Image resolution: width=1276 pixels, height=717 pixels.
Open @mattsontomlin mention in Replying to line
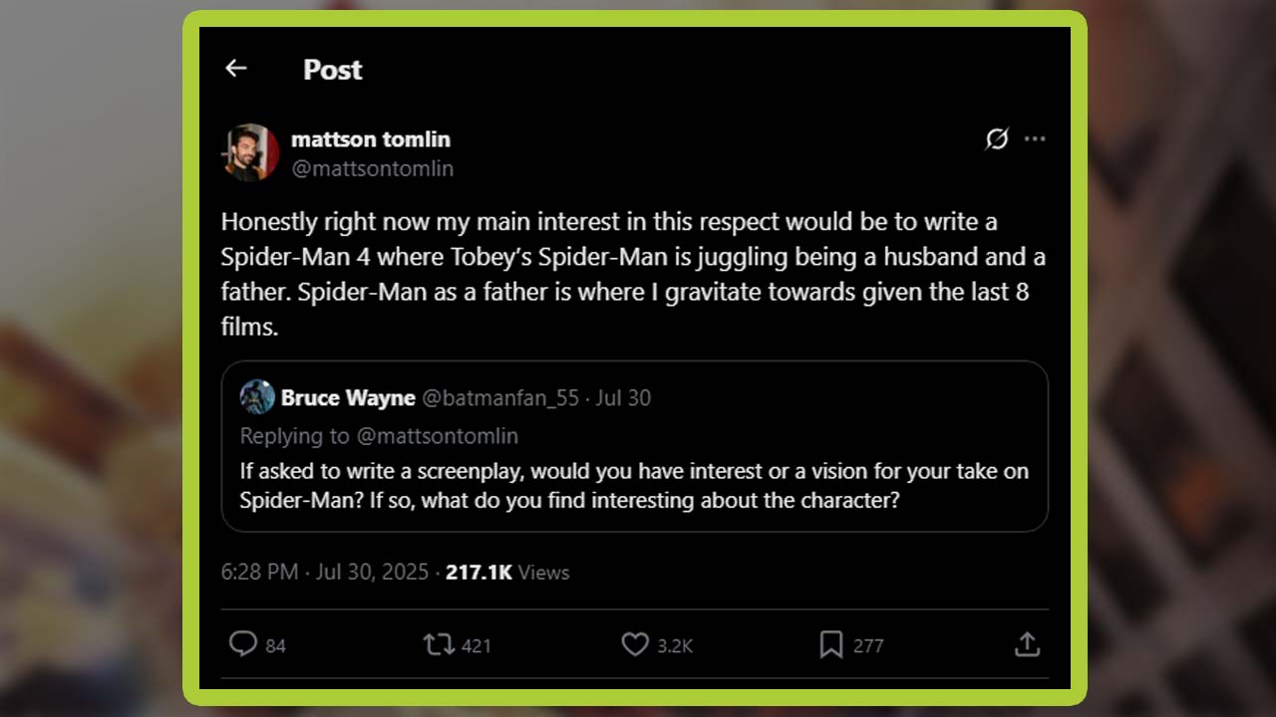[437, 436]
